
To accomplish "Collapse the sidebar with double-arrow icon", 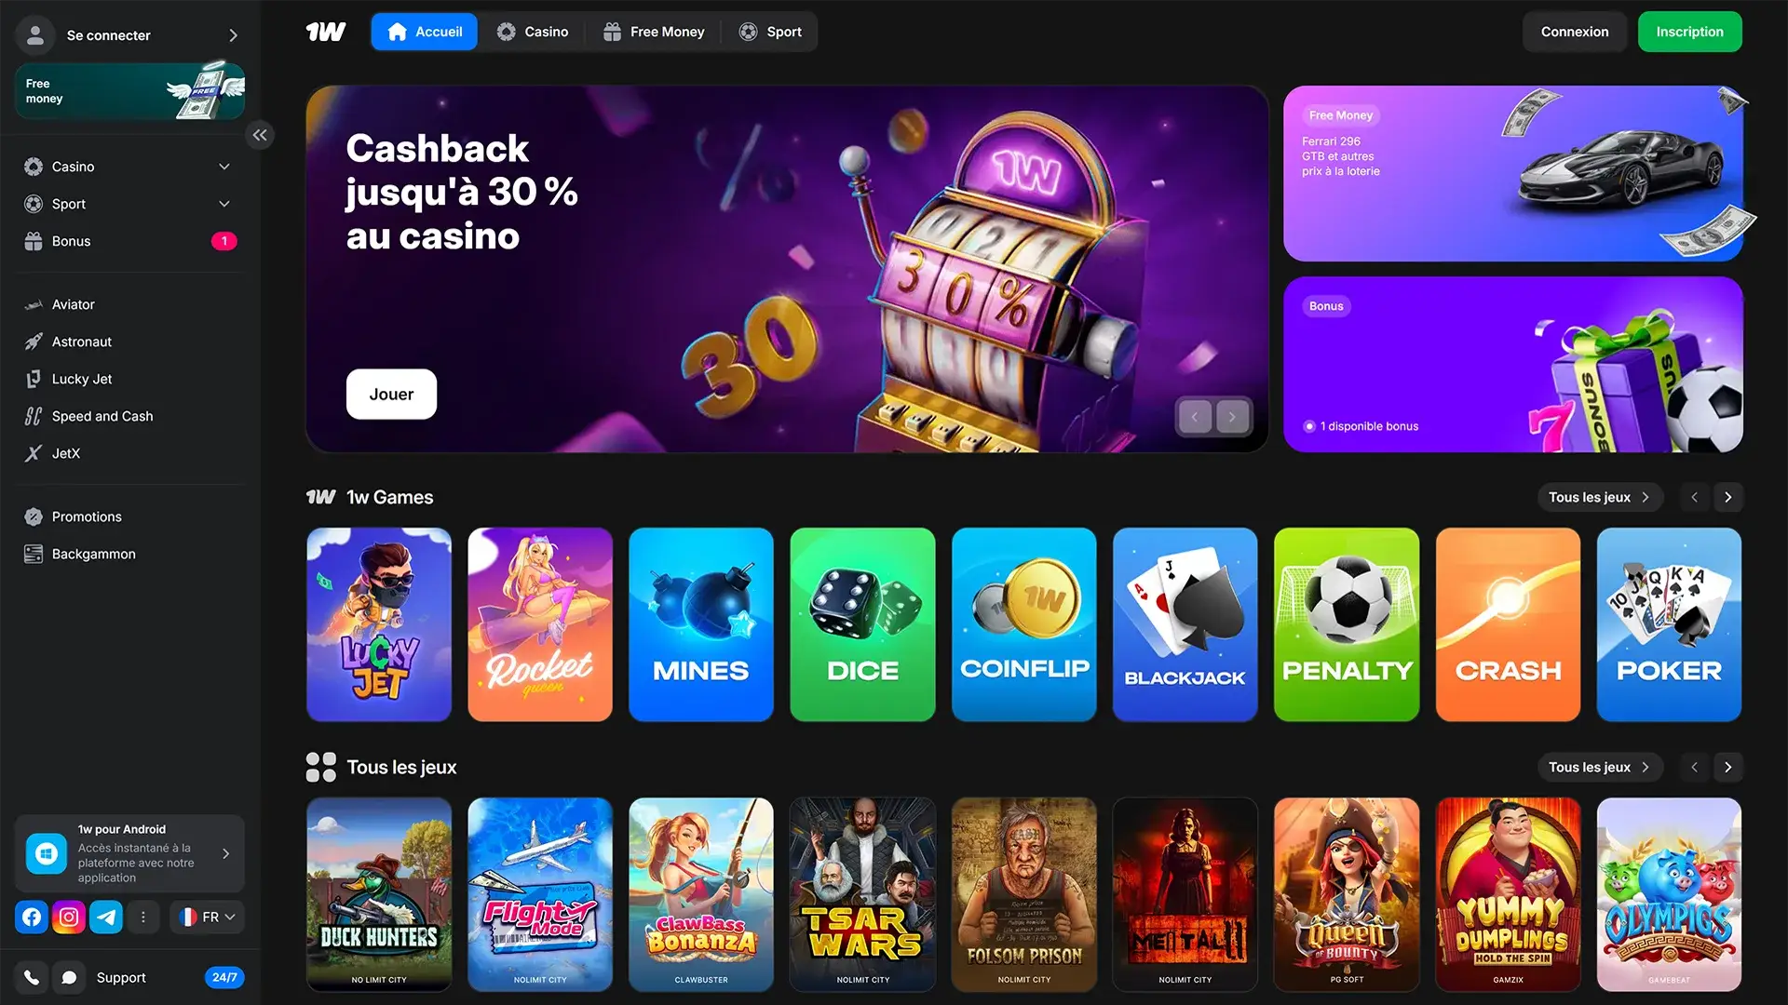I will click(260, 135).
